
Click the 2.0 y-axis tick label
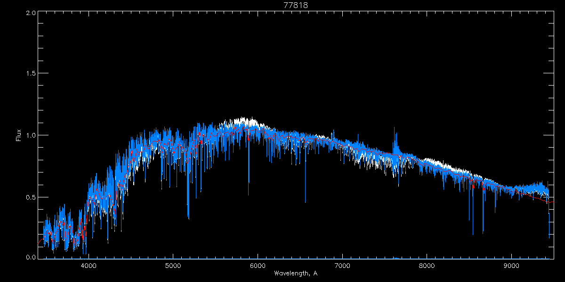pos(29,13)
